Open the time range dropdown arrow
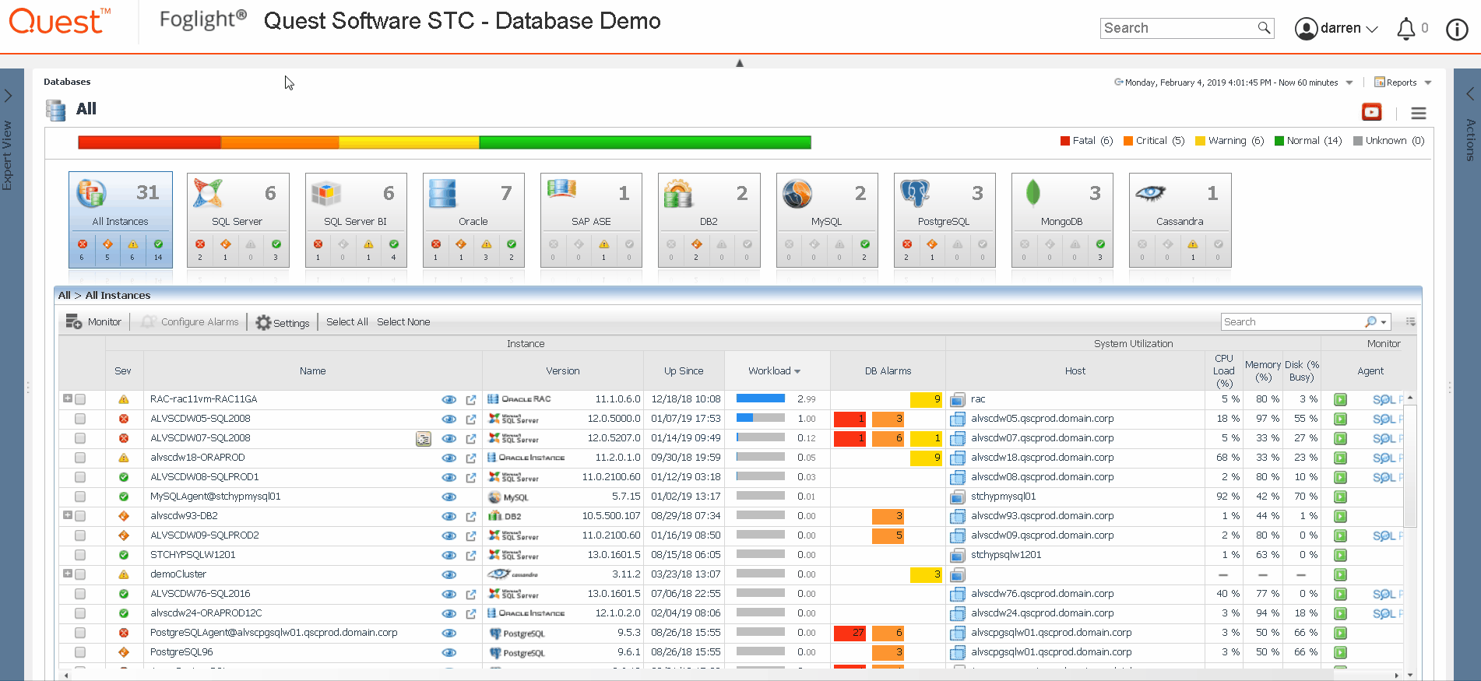1481x681 pixels. coord(1349,82)
